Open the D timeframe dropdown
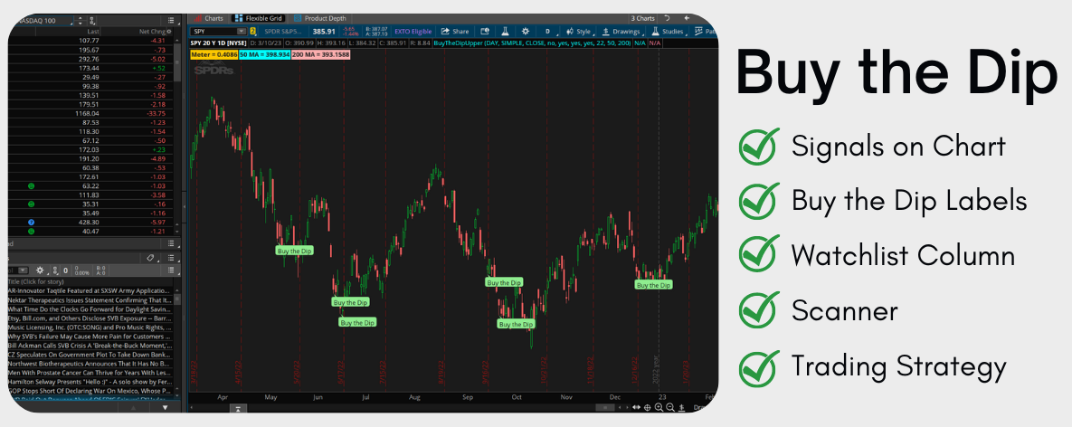The width and height of the screenshot is (1072, 427). pyautogui.click(x=549, y=32)
